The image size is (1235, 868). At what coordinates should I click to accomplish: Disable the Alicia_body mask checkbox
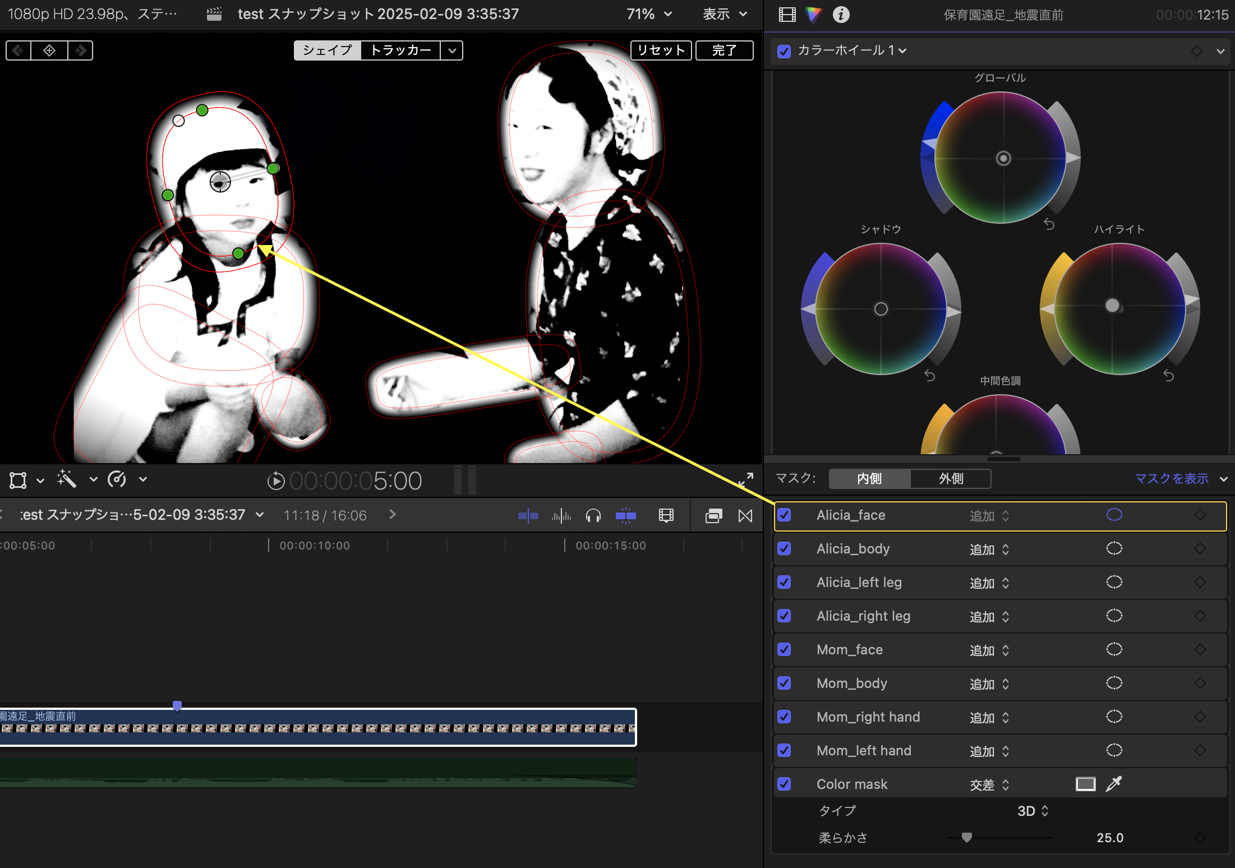point(784,548)
